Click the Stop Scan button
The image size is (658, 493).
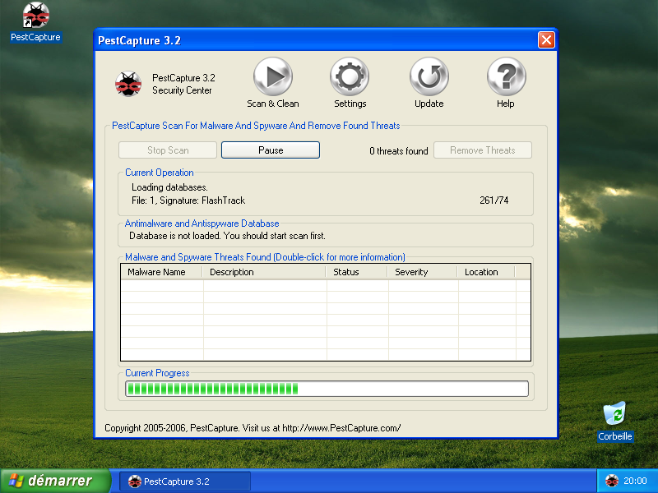click(168, 150)
